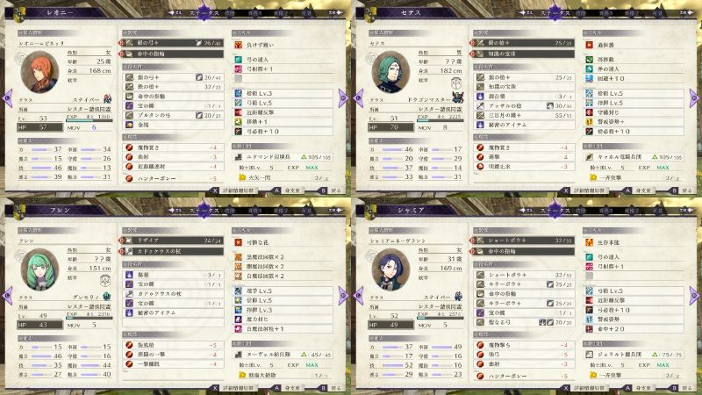Go to previous unit from Seteth's left arrow
This screenshot has width=702, height=395.
358,98
